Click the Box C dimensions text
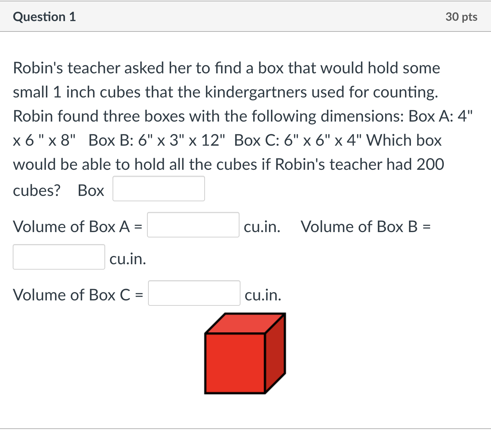This screenshot has width=491, height=430. [x=298, y=140]
